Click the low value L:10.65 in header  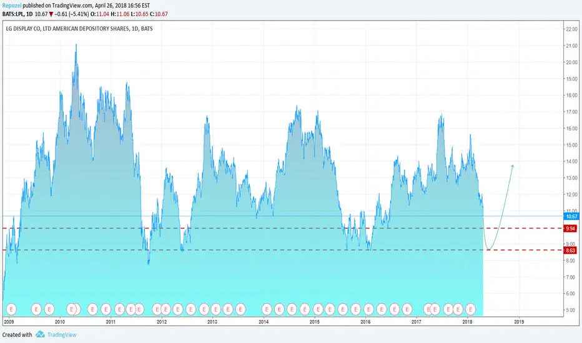[x=139, y=14]
